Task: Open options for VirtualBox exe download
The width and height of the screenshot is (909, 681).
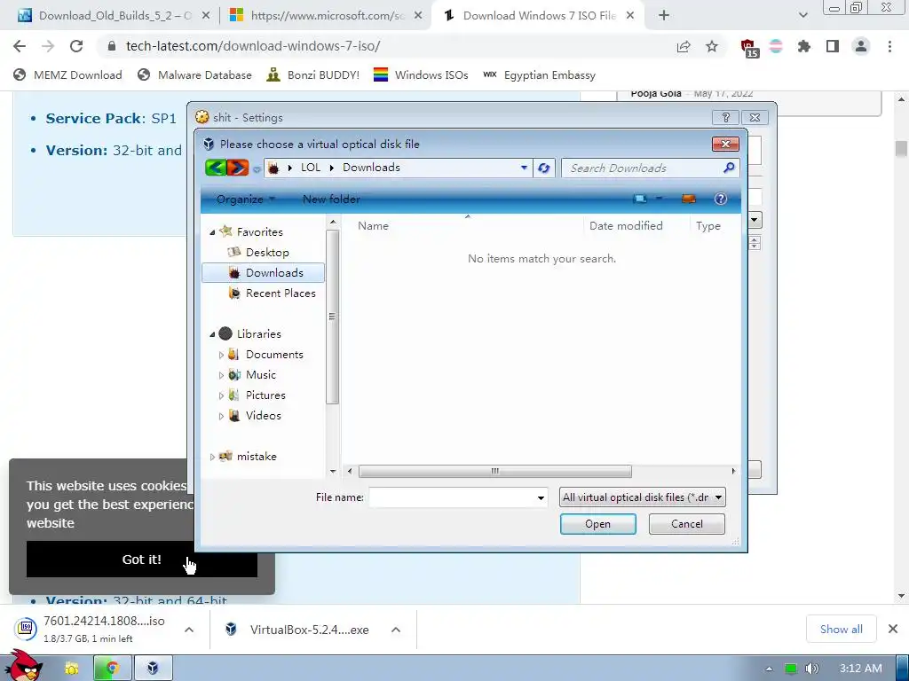Action: coord(396,630)
